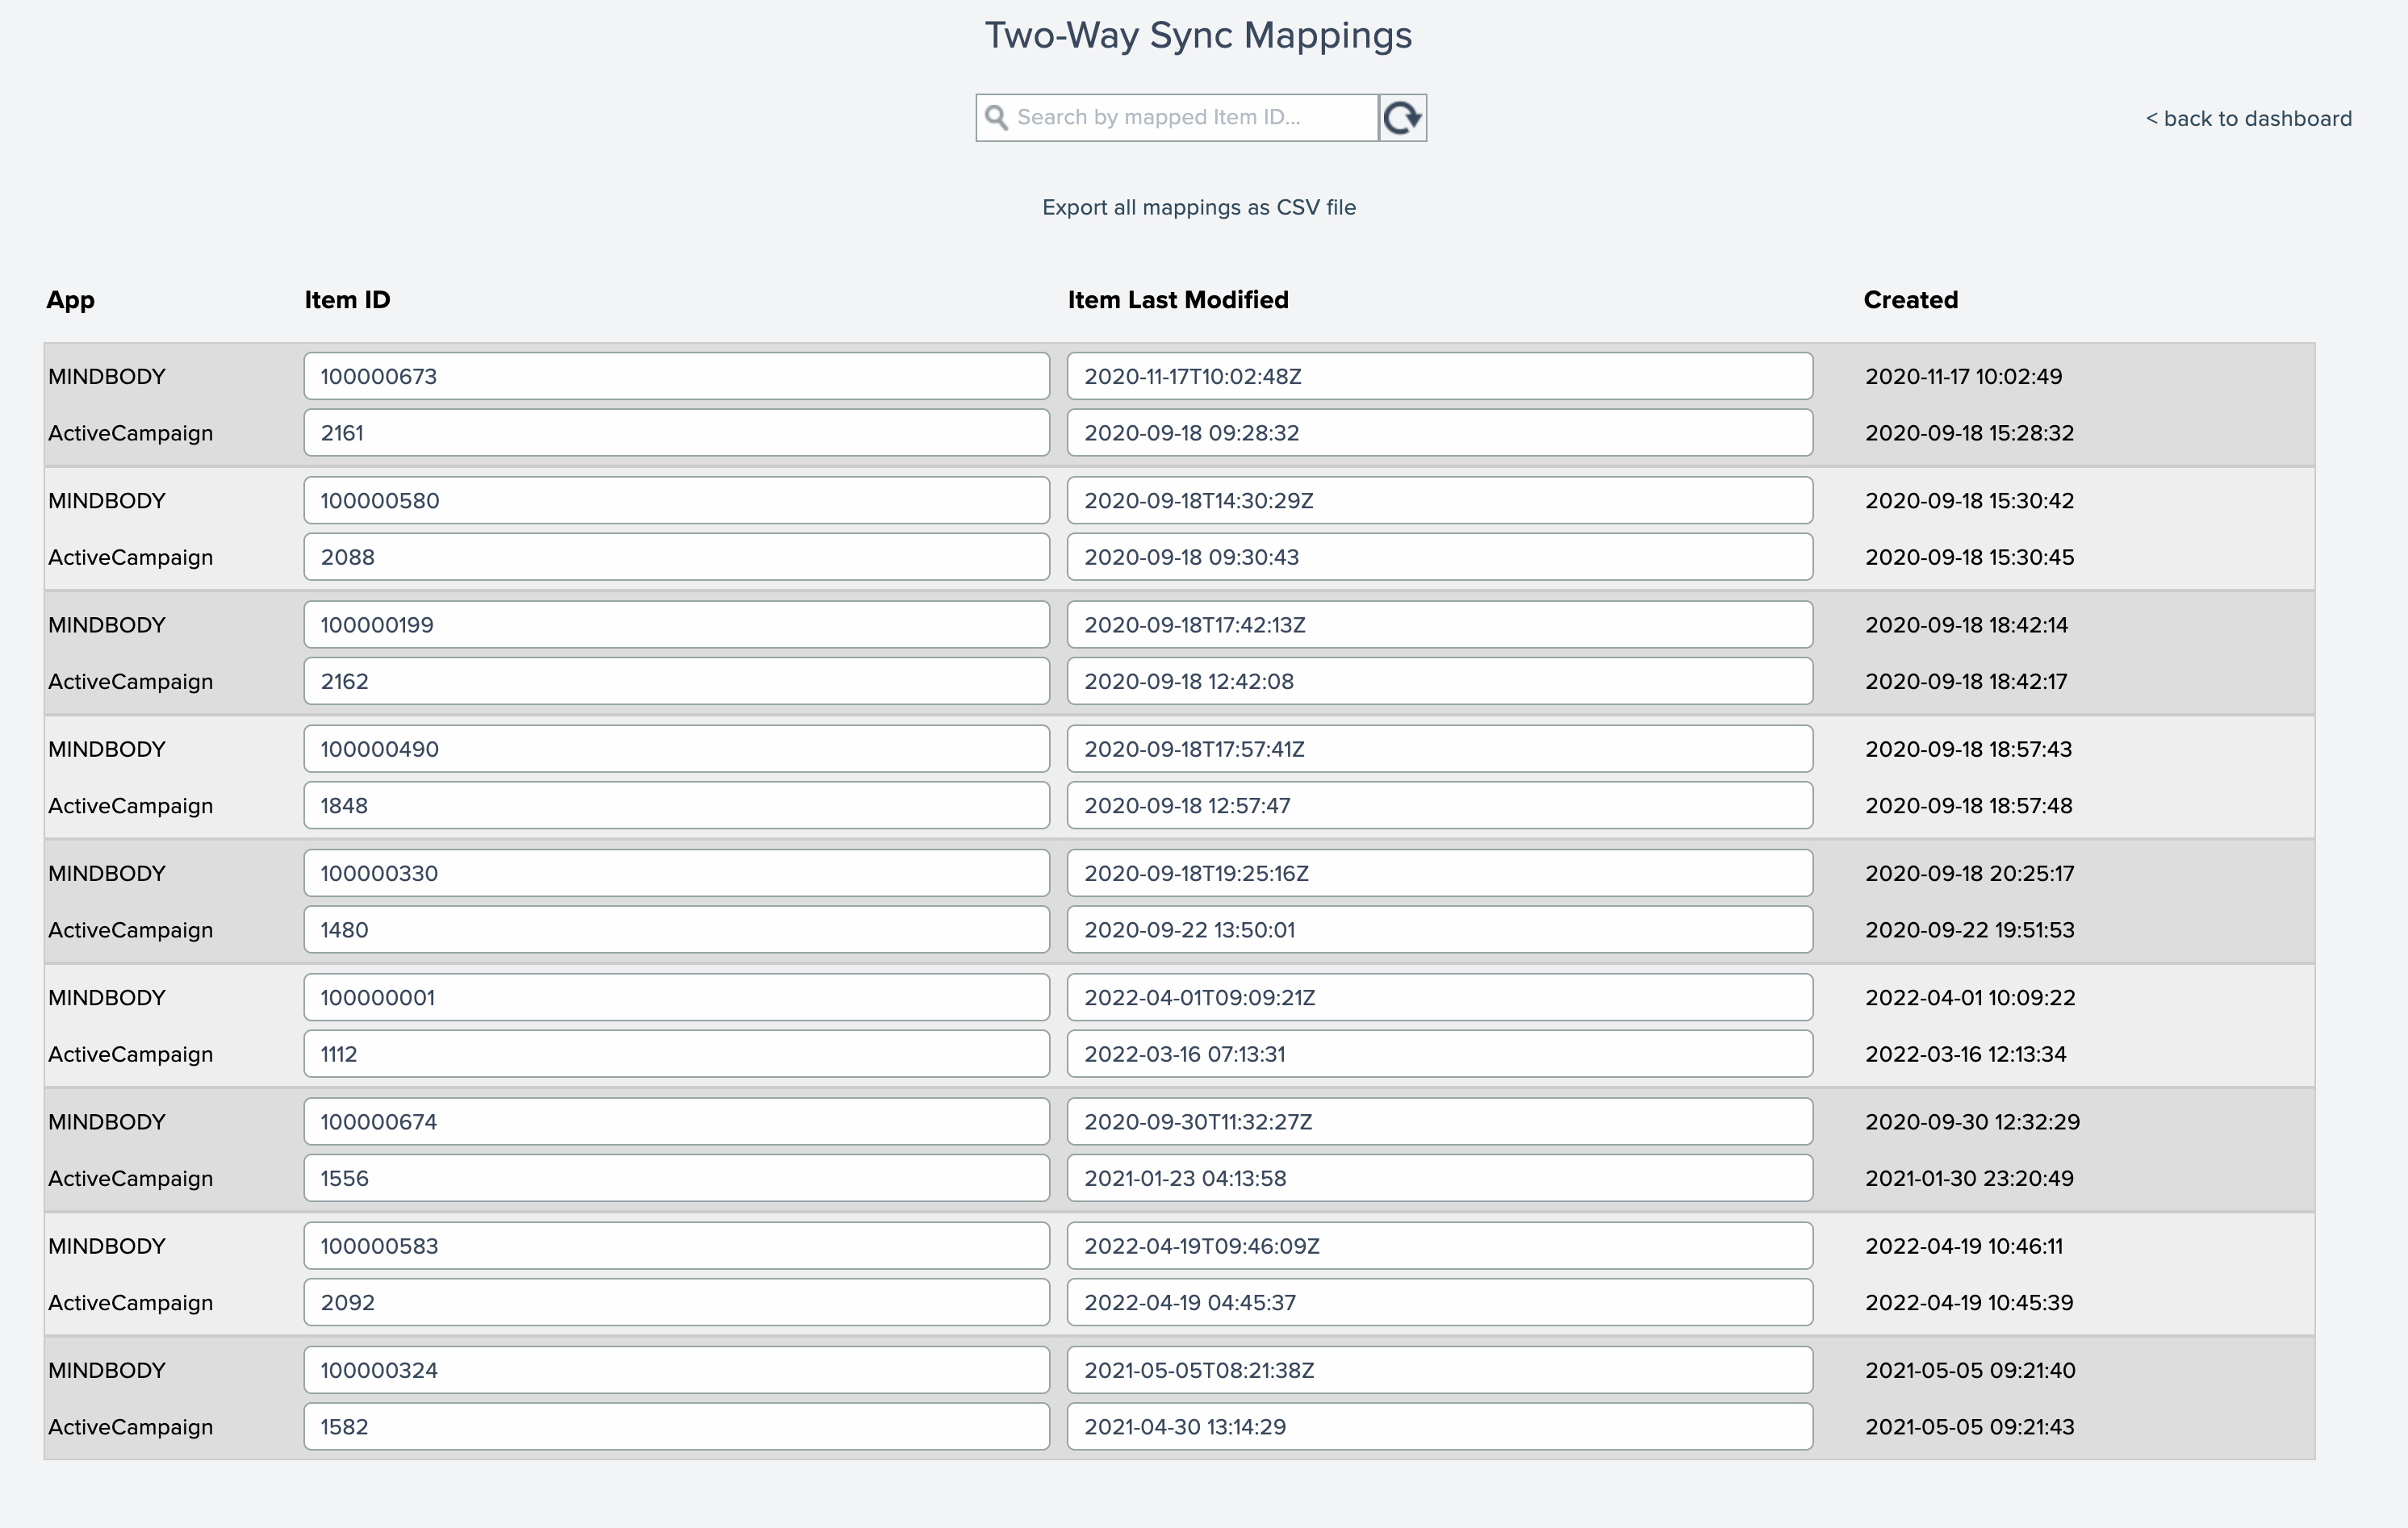Image resolution: width=2408 pixels, height=1528 pixels.
Task: Click Item ID input showing 2088
Action: click(x=676, y=557)
